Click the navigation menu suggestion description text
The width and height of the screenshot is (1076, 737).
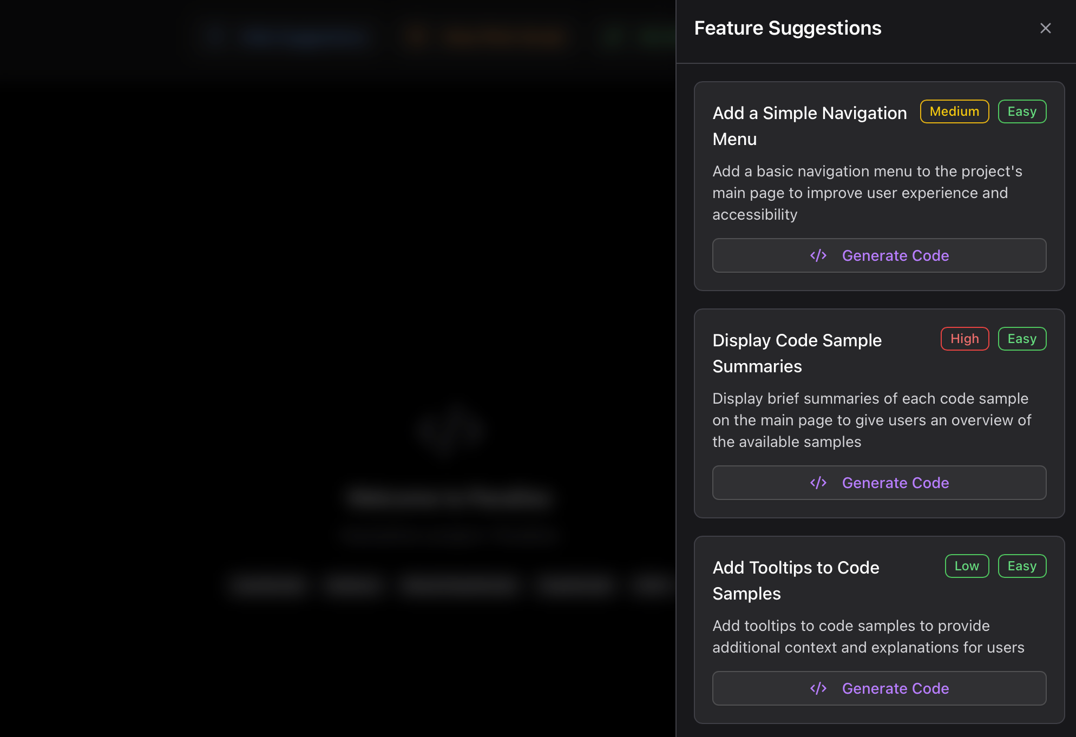867,193
